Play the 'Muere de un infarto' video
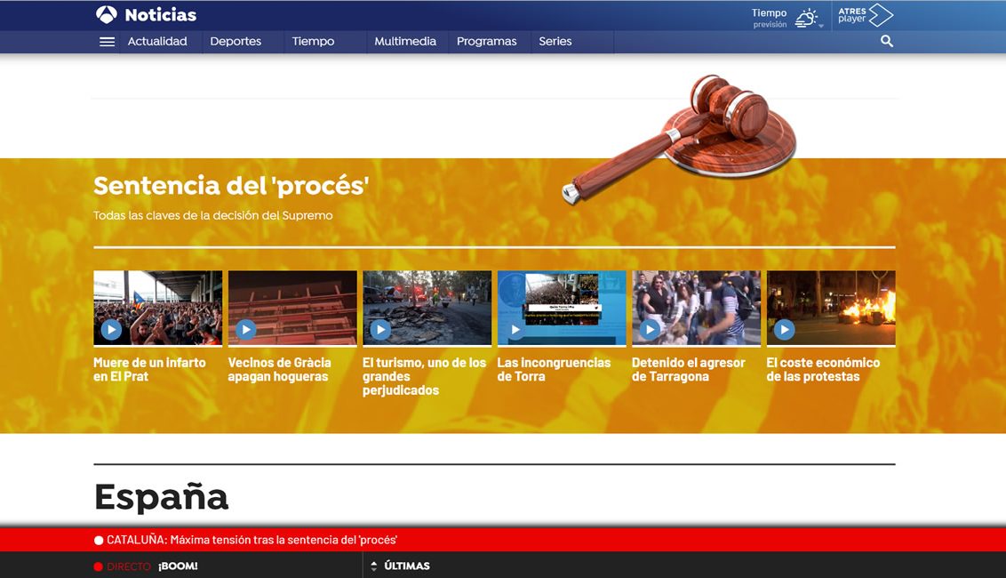Viewport: 1006px width, 578px height. coord(111,330)
